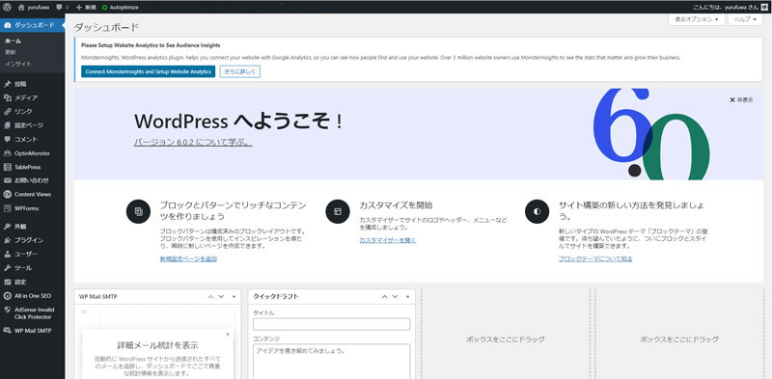Open the Appearance brush icon (外観)
This screenshot has height=379, width=772.
point(7,227)
